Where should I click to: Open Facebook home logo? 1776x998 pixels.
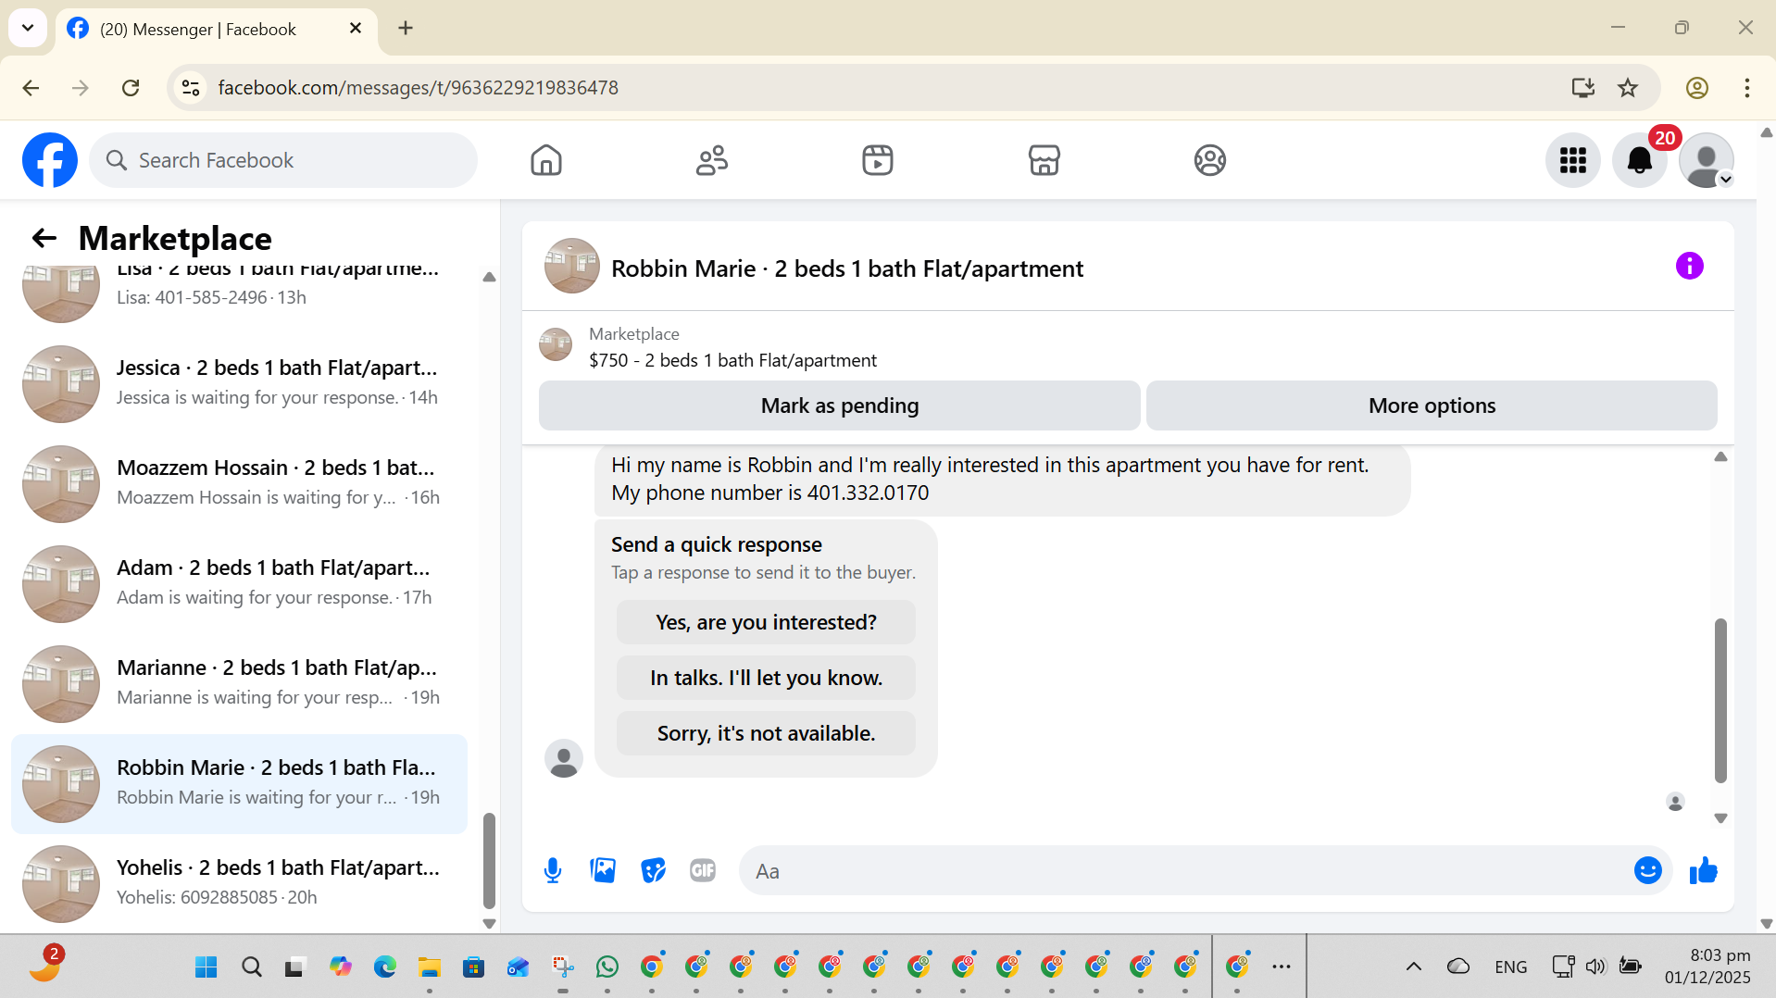50,160
